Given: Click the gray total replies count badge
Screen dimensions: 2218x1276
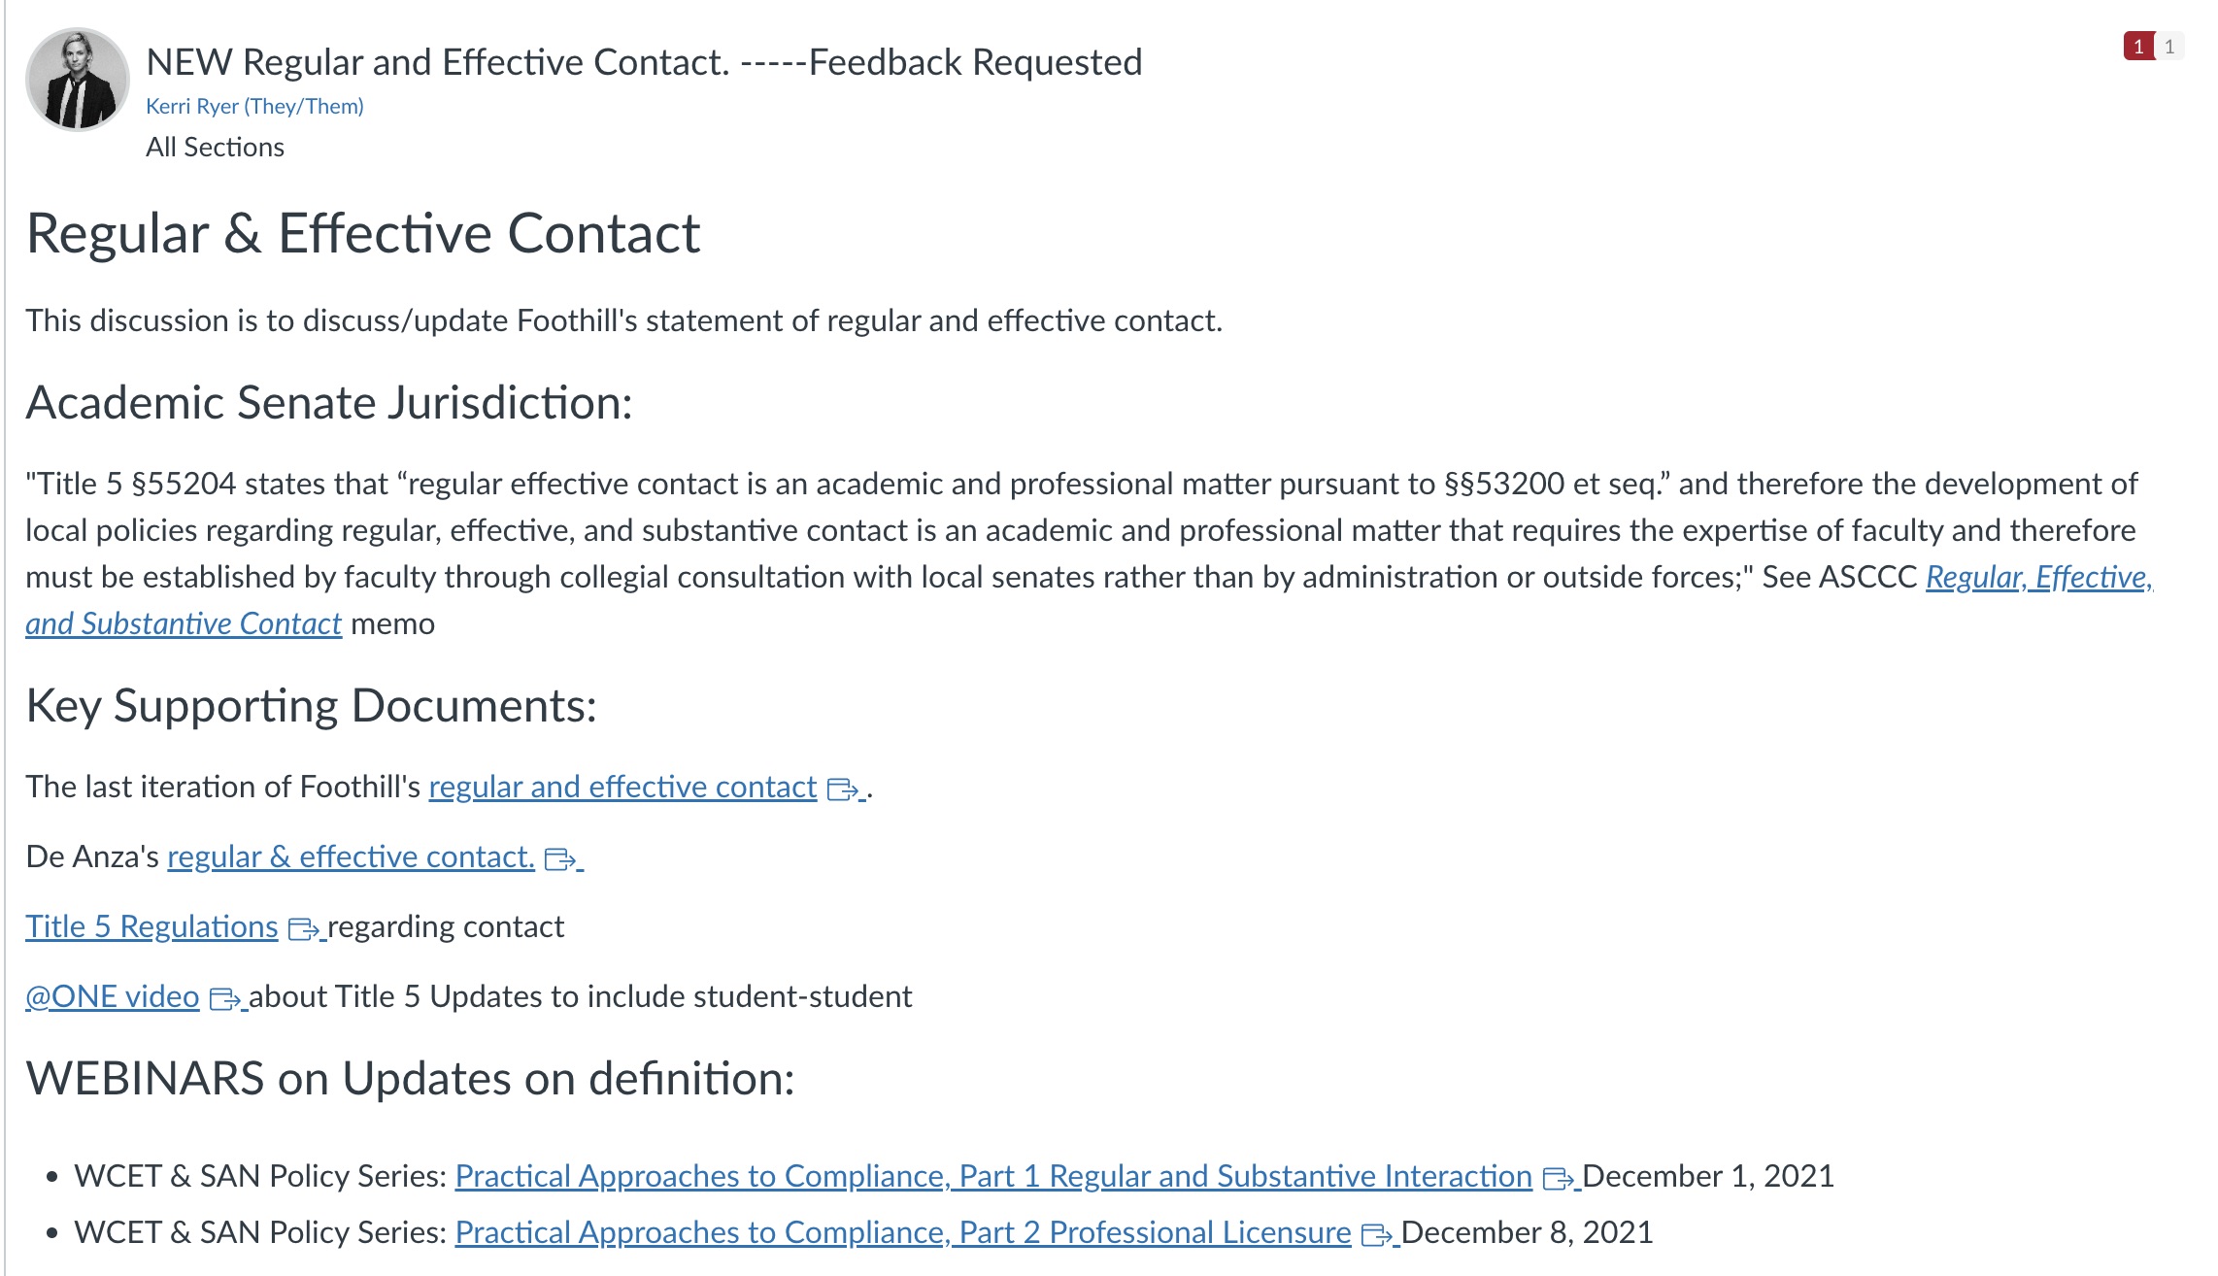Looking at the screenshot, I should (2169, 47).
